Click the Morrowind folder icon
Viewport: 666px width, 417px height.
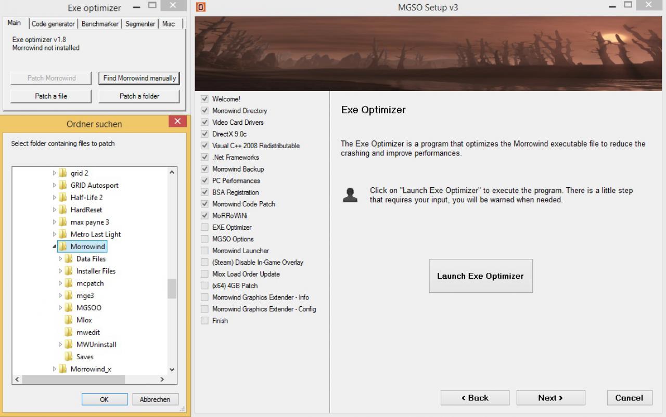[x=63, y=246]
